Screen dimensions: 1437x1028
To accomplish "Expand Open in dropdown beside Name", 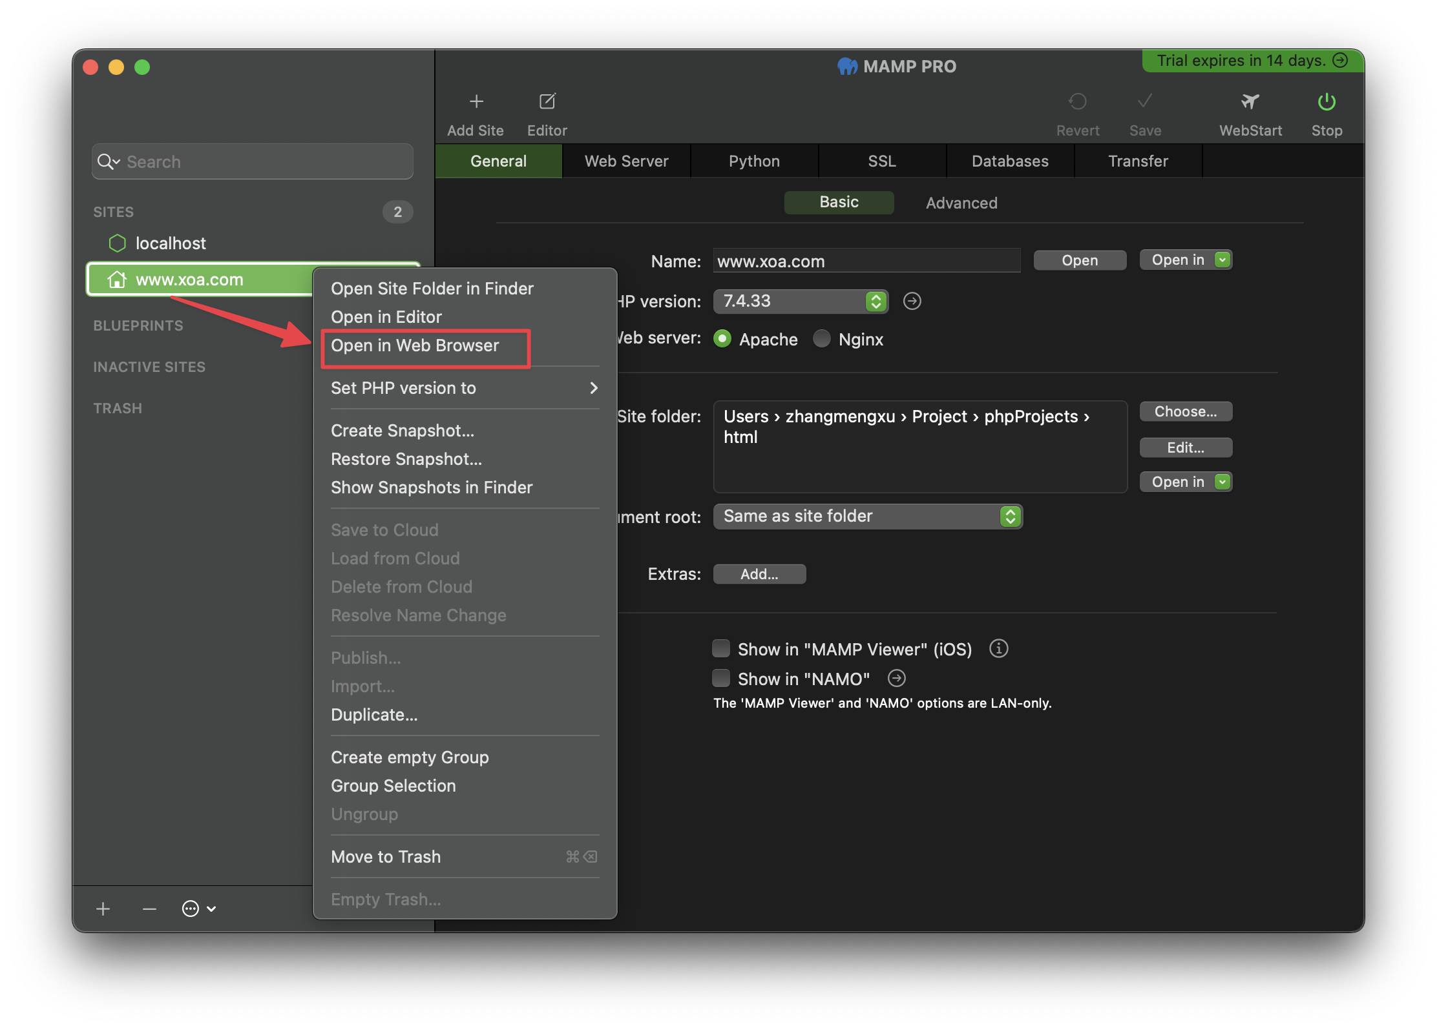I will coord(1186,260).
